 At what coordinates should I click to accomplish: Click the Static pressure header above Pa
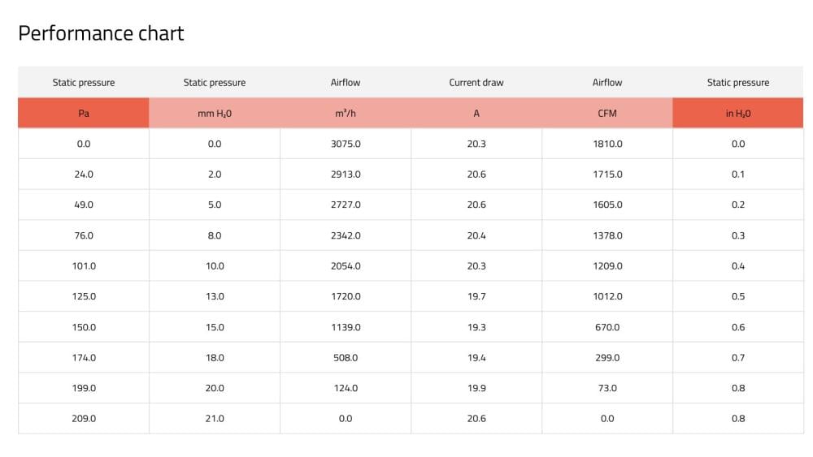[x=84, y=83]
